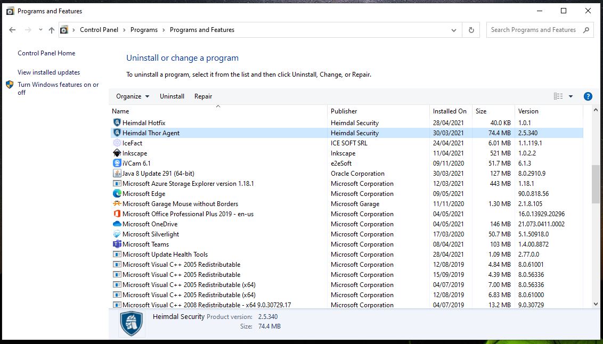Sort by Installed On column header
Viewport: 603px width, 344px height.
coord(451,111)
